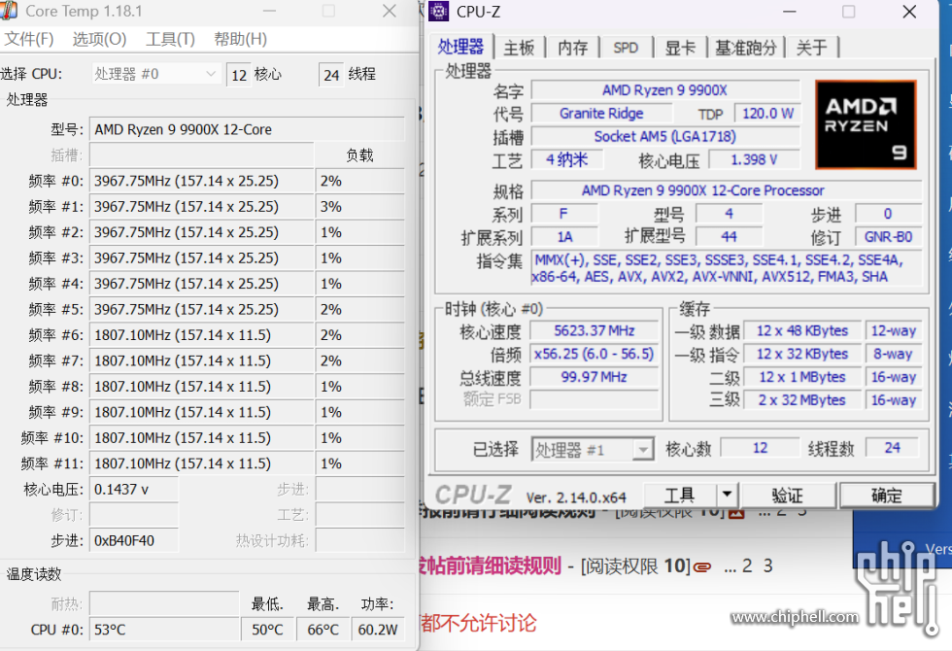
Task: Open the 帮助(H) menu in Core Temp
Action: coord(241,40)
